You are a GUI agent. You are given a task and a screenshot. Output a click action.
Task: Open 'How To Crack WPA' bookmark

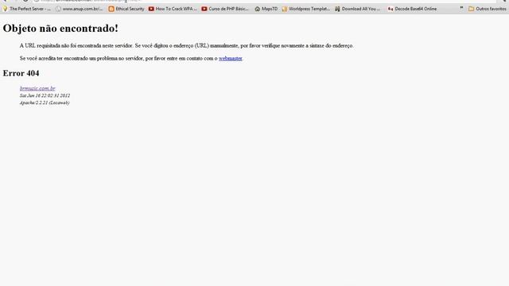coord(173,9)
